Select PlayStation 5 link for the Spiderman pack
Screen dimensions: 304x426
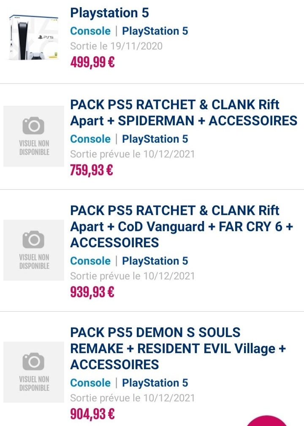[155, 139]
